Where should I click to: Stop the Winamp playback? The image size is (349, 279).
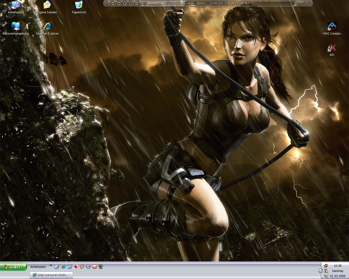click(131, 3)
